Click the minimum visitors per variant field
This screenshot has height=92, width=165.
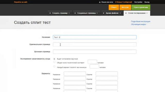pyautogui.click(x=94, y=66)
